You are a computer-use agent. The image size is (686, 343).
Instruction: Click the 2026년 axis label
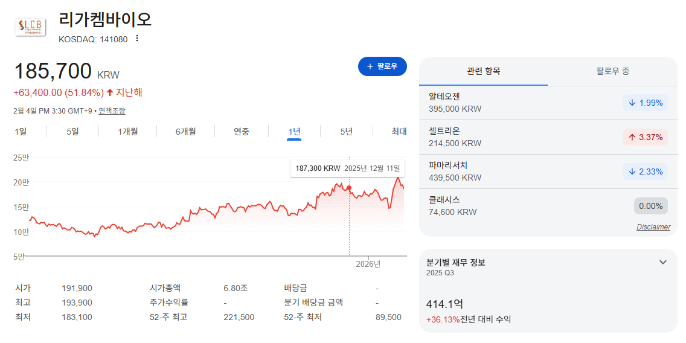point(368,264)
